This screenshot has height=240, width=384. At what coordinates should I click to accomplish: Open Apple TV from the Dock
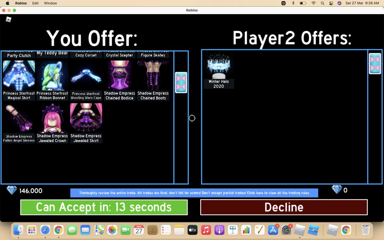(192, 230)
